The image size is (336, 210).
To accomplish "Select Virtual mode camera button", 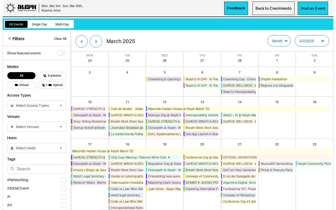I will coord(22,85).
